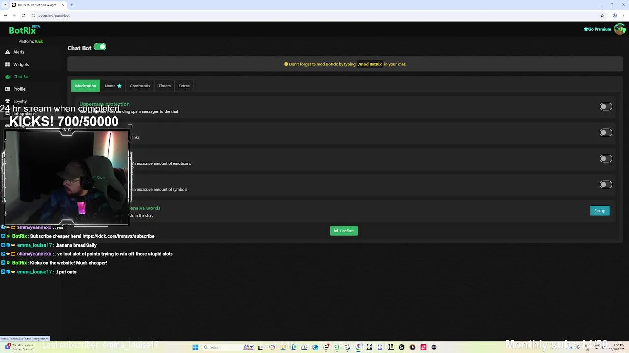Open the Extras tab
Image resolution: width=629 pixels, height=353 pixels.
pyautogui.click(x=184, y=86)
